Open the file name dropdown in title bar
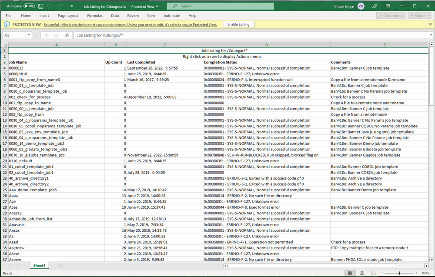The image size is (435, 277). tap(157, 6)
